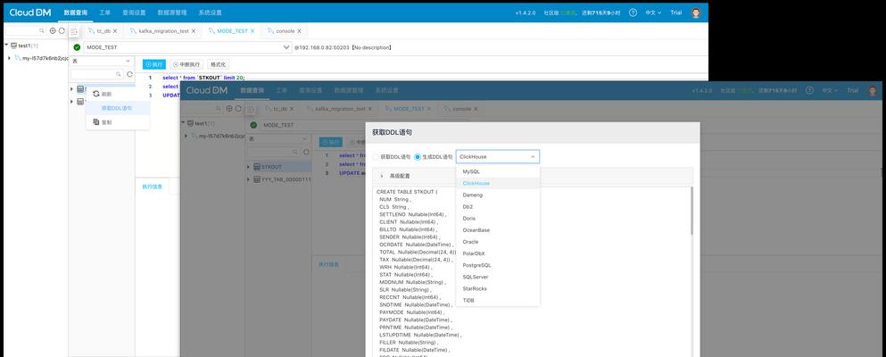886x357 pixels.
Task: Open 数据查询 menu in back window header
Action: click(x=76, y=12)
